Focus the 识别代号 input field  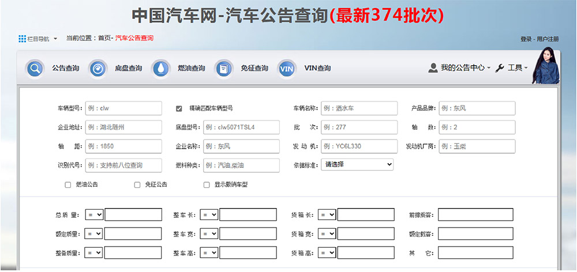[123, 165]
